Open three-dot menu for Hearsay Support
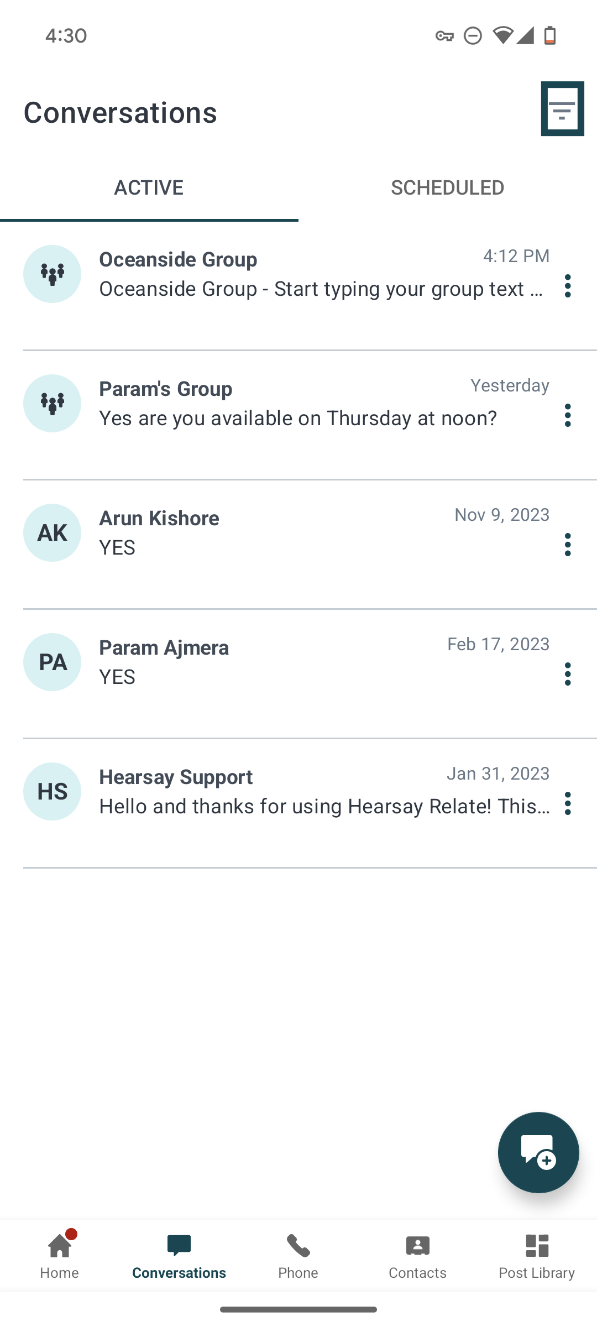This screenshot has height=1327, width=597. [x=568, y=803]
